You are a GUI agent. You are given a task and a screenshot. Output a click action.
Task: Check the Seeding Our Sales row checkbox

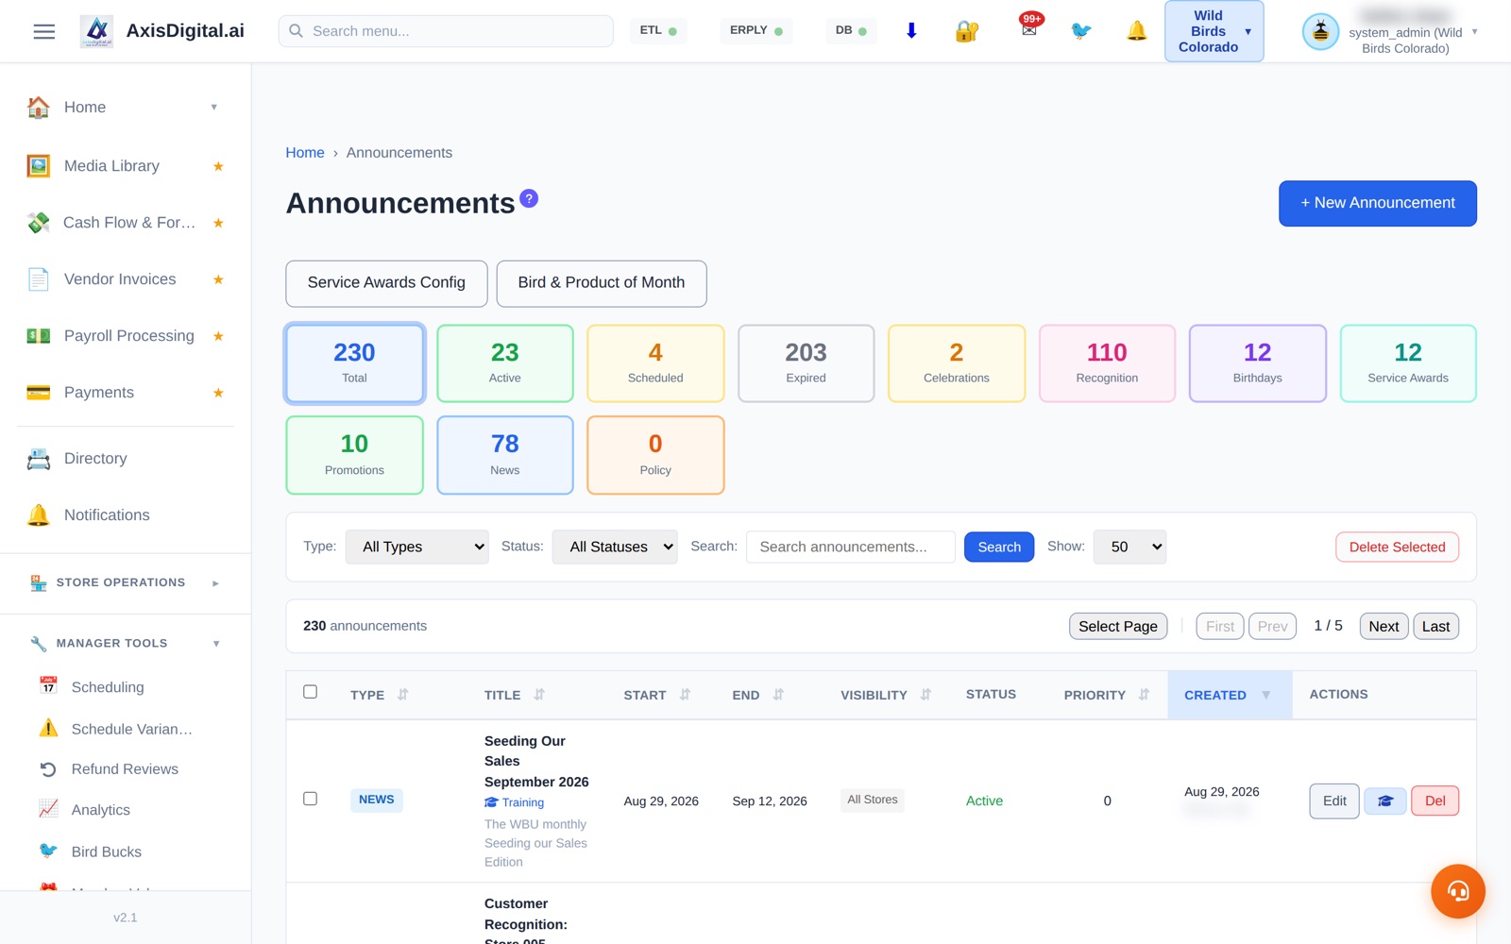pyautogui.click(x=310, y=799)
